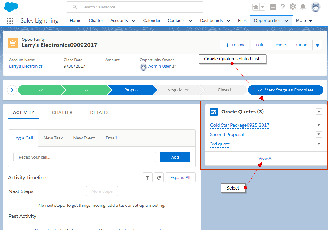Select the second completed path stage
The height and width of the screenshot is (230, 331).
tap(86, 90)
